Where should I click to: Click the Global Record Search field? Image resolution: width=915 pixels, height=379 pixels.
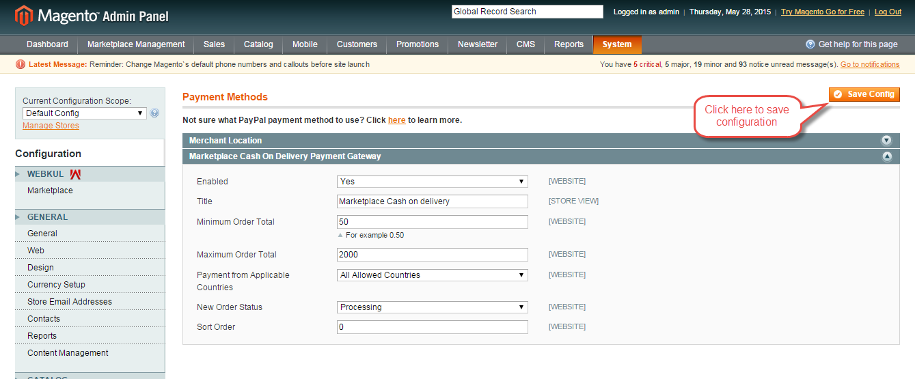pyautogui.click(x=528, y=12)
